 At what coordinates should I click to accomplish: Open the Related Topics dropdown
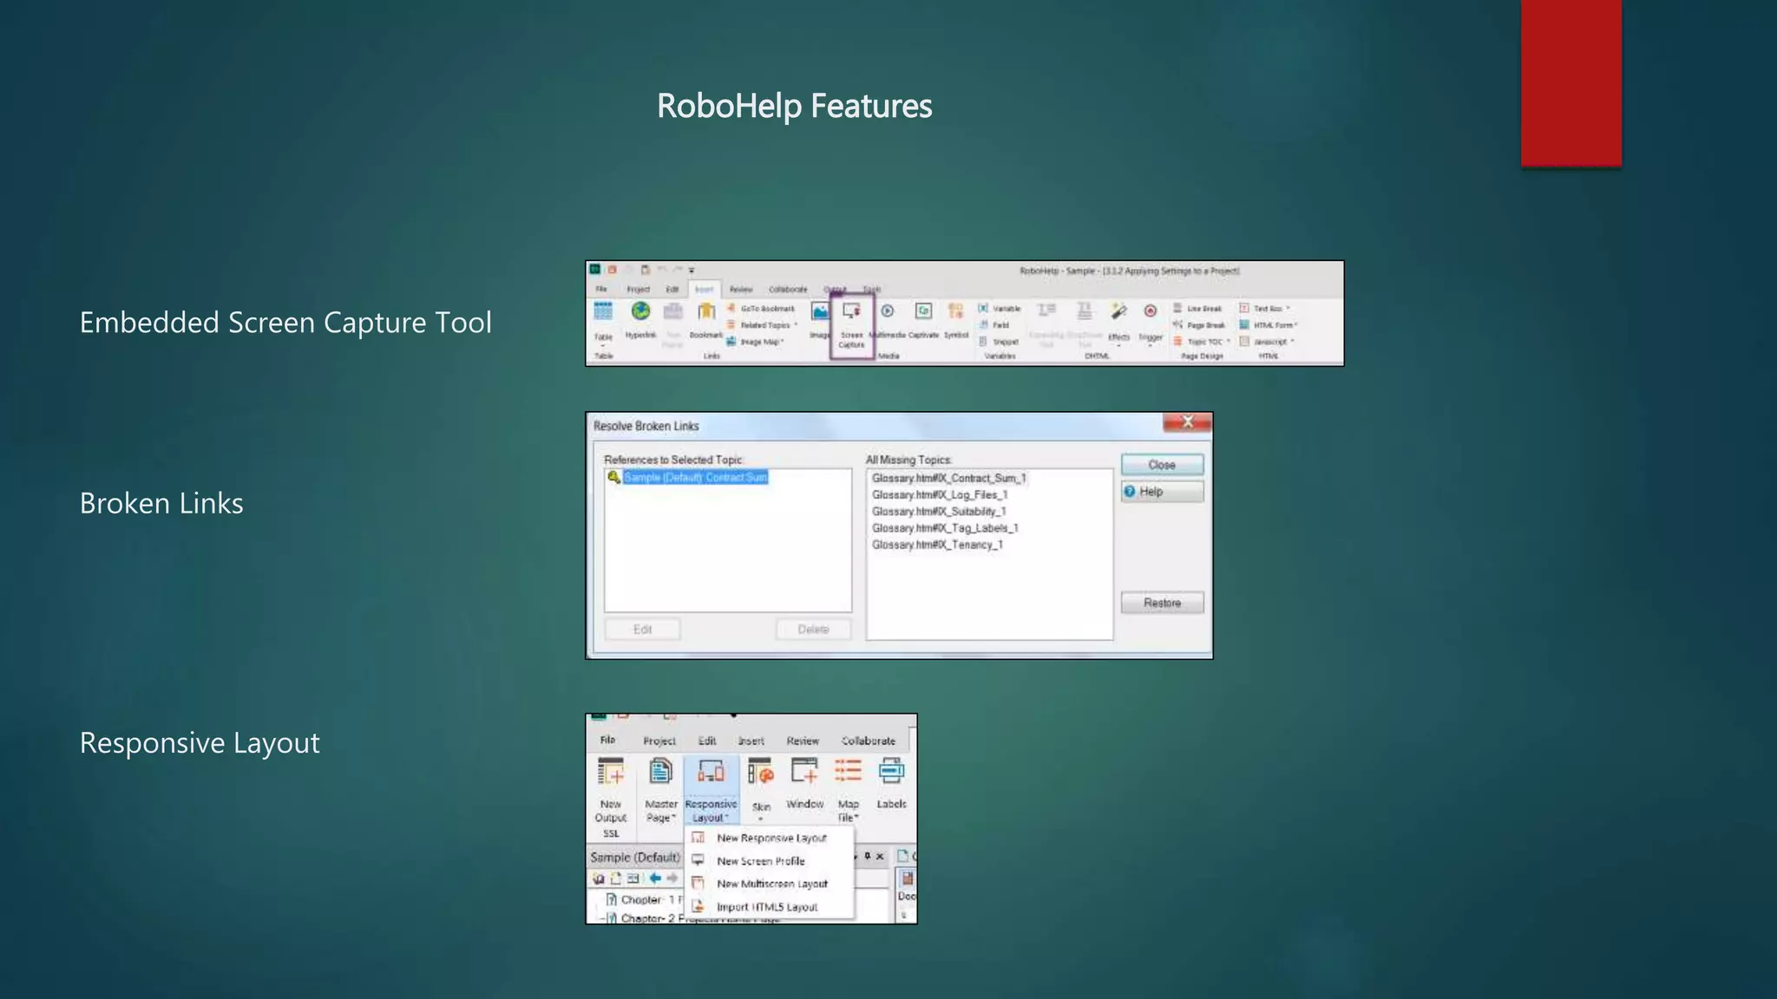click(x=762, y=325)
